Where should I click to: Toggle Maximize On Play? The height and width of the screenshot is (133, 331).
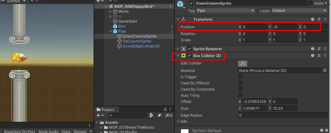coord(20,131)
